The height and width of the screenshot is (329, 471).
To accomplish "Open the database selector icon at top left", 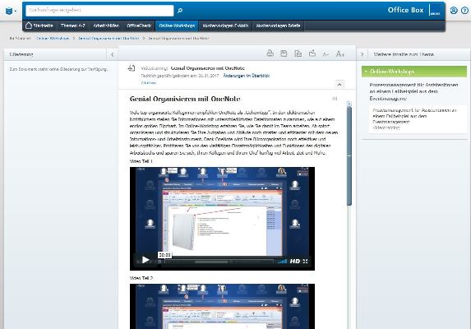I will (11, 11).
